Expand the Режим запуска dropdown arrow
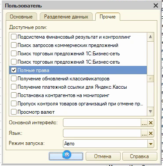 click(x=151, y=144)
